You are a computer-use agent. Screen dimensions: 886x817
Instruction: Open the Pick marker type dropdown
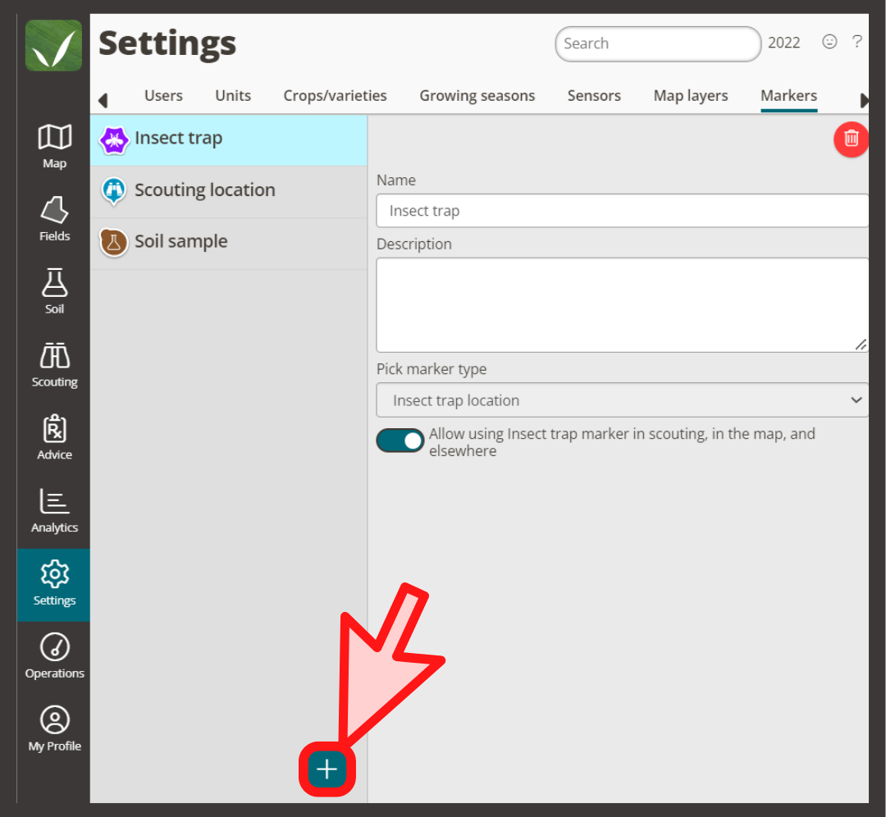pos(622,400)
